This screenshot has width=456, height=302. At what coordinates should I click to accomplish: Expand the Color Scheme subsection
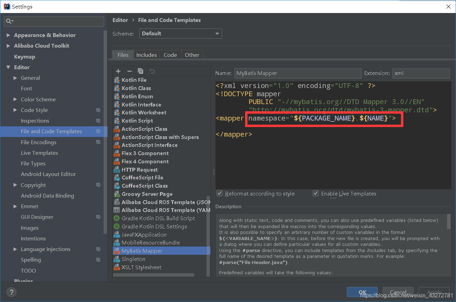[15, 100]
